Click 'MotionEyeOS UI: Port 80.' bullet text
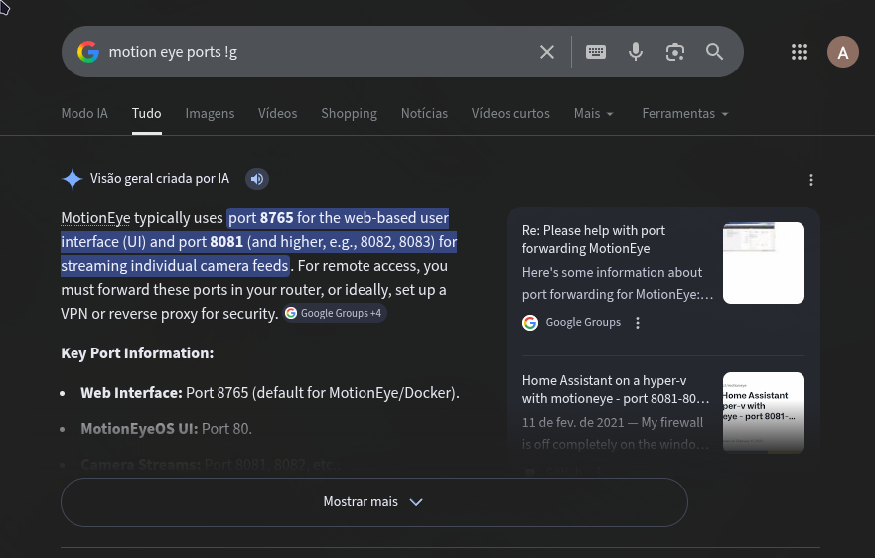This screenshot has height=558, width=875. click(x=166, y=429)
